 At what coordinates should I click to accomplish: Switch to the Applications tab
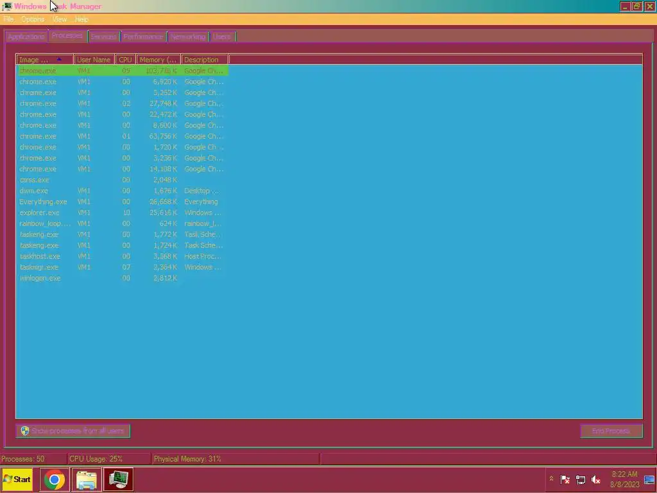pos(26,37)
